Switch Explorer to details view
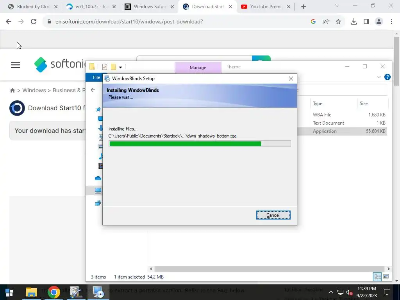 pyautogui.click(x=377, y=277)
